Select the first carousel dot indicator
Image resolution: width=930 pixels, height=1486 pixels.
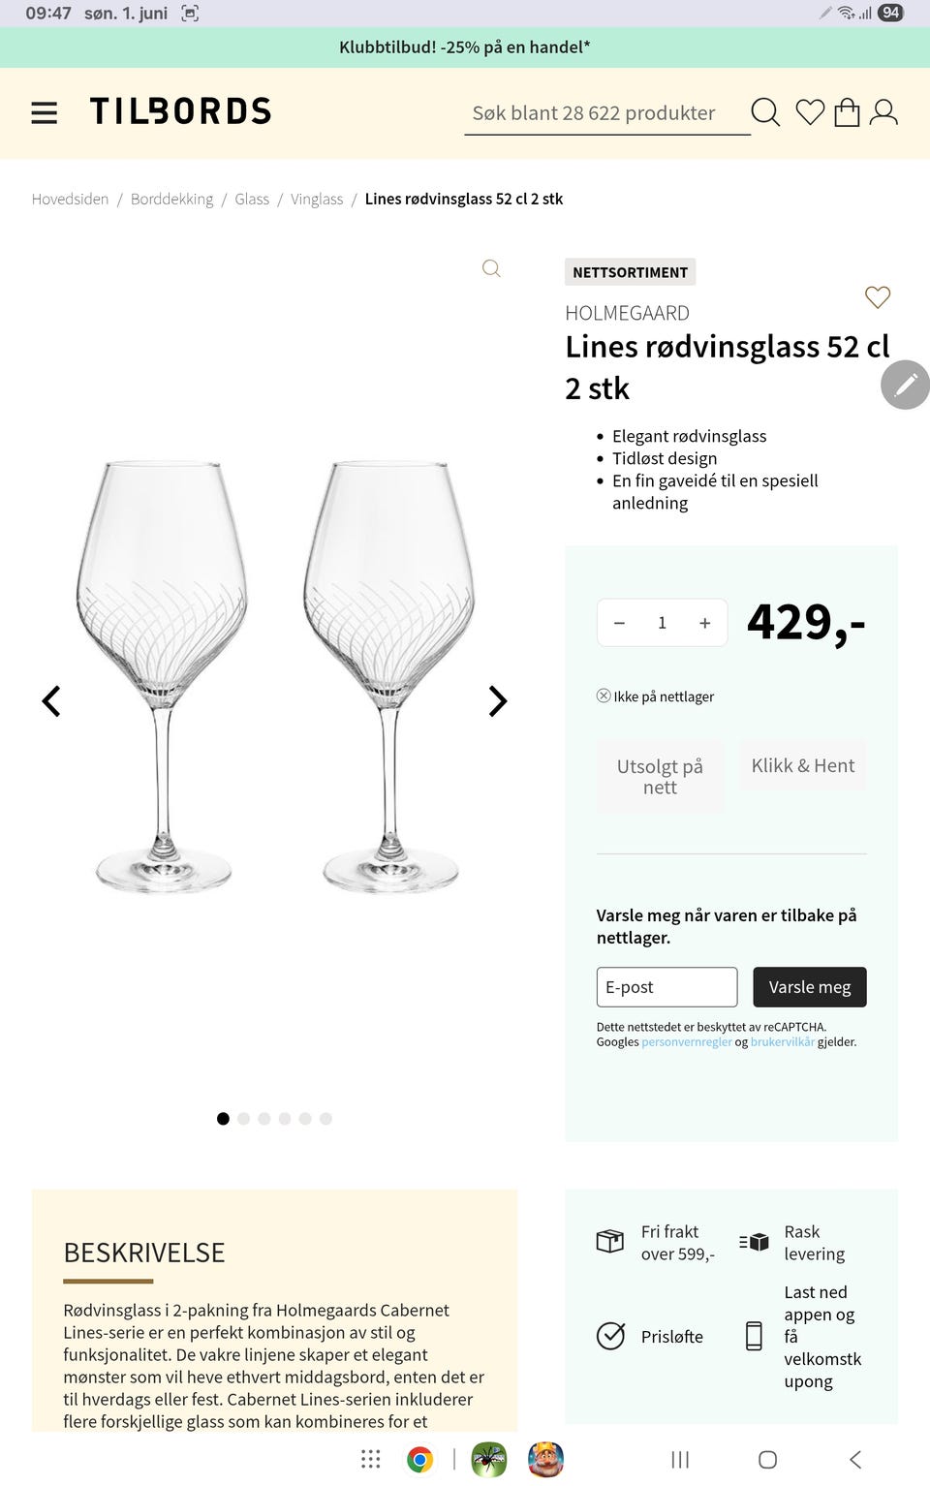click(222, 1118)
